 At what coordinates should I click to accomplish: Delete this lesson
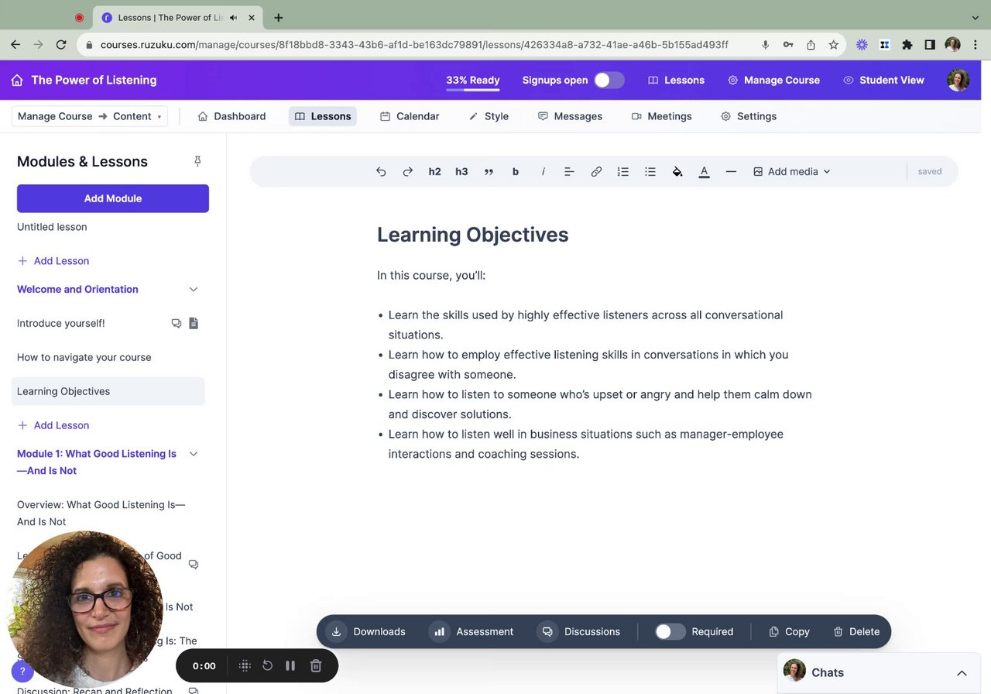(x=856, y=631)
